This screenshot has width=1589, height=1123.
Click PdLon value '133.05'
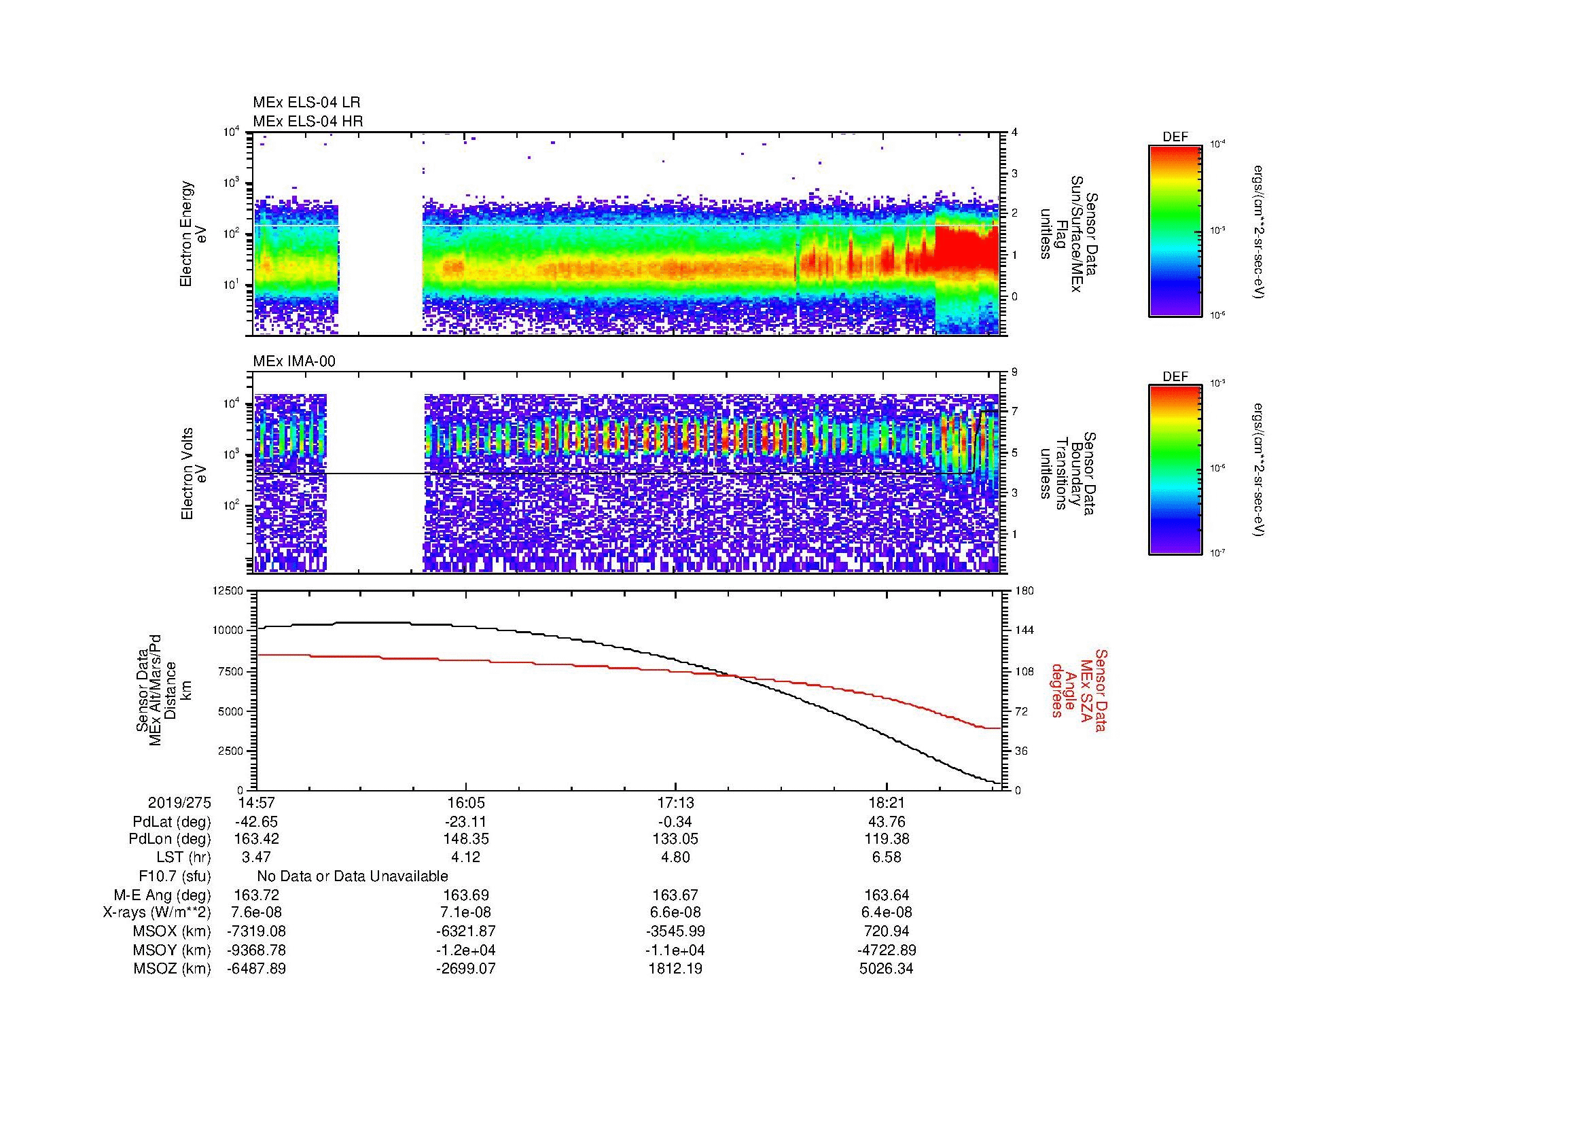[x=675, y=839]
